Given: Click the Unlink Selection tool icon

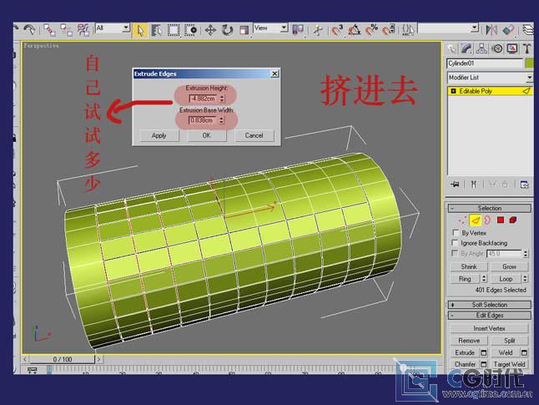Looking at the screenshot, I should click(x=66, y=30).
